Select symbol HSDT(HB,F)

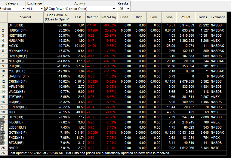17,36
